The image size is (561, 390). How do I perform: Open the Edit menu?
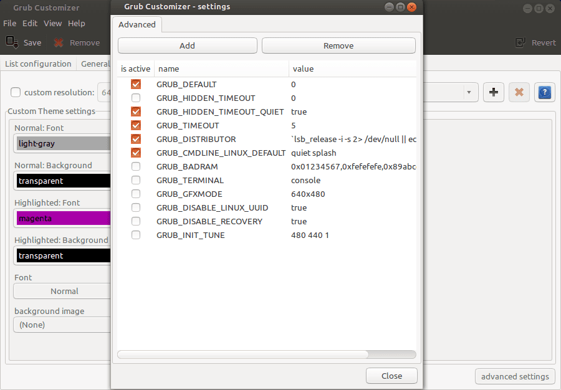pyautogui.click(x=30, y=23)
